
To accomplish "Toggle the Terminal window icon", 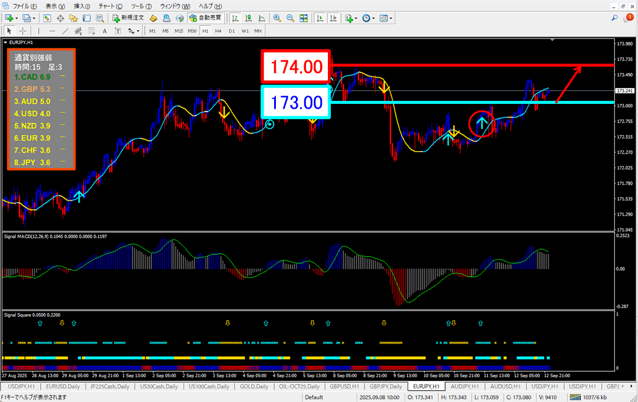I will (87, 18).
